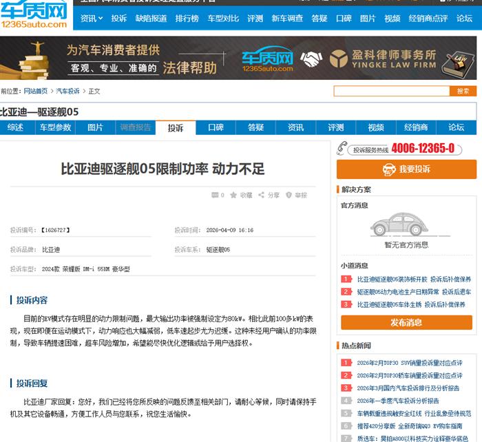The image size is (482, 442).
Task: Click inside the search input field
Action: pyautogui.click(x=391, y=91)
